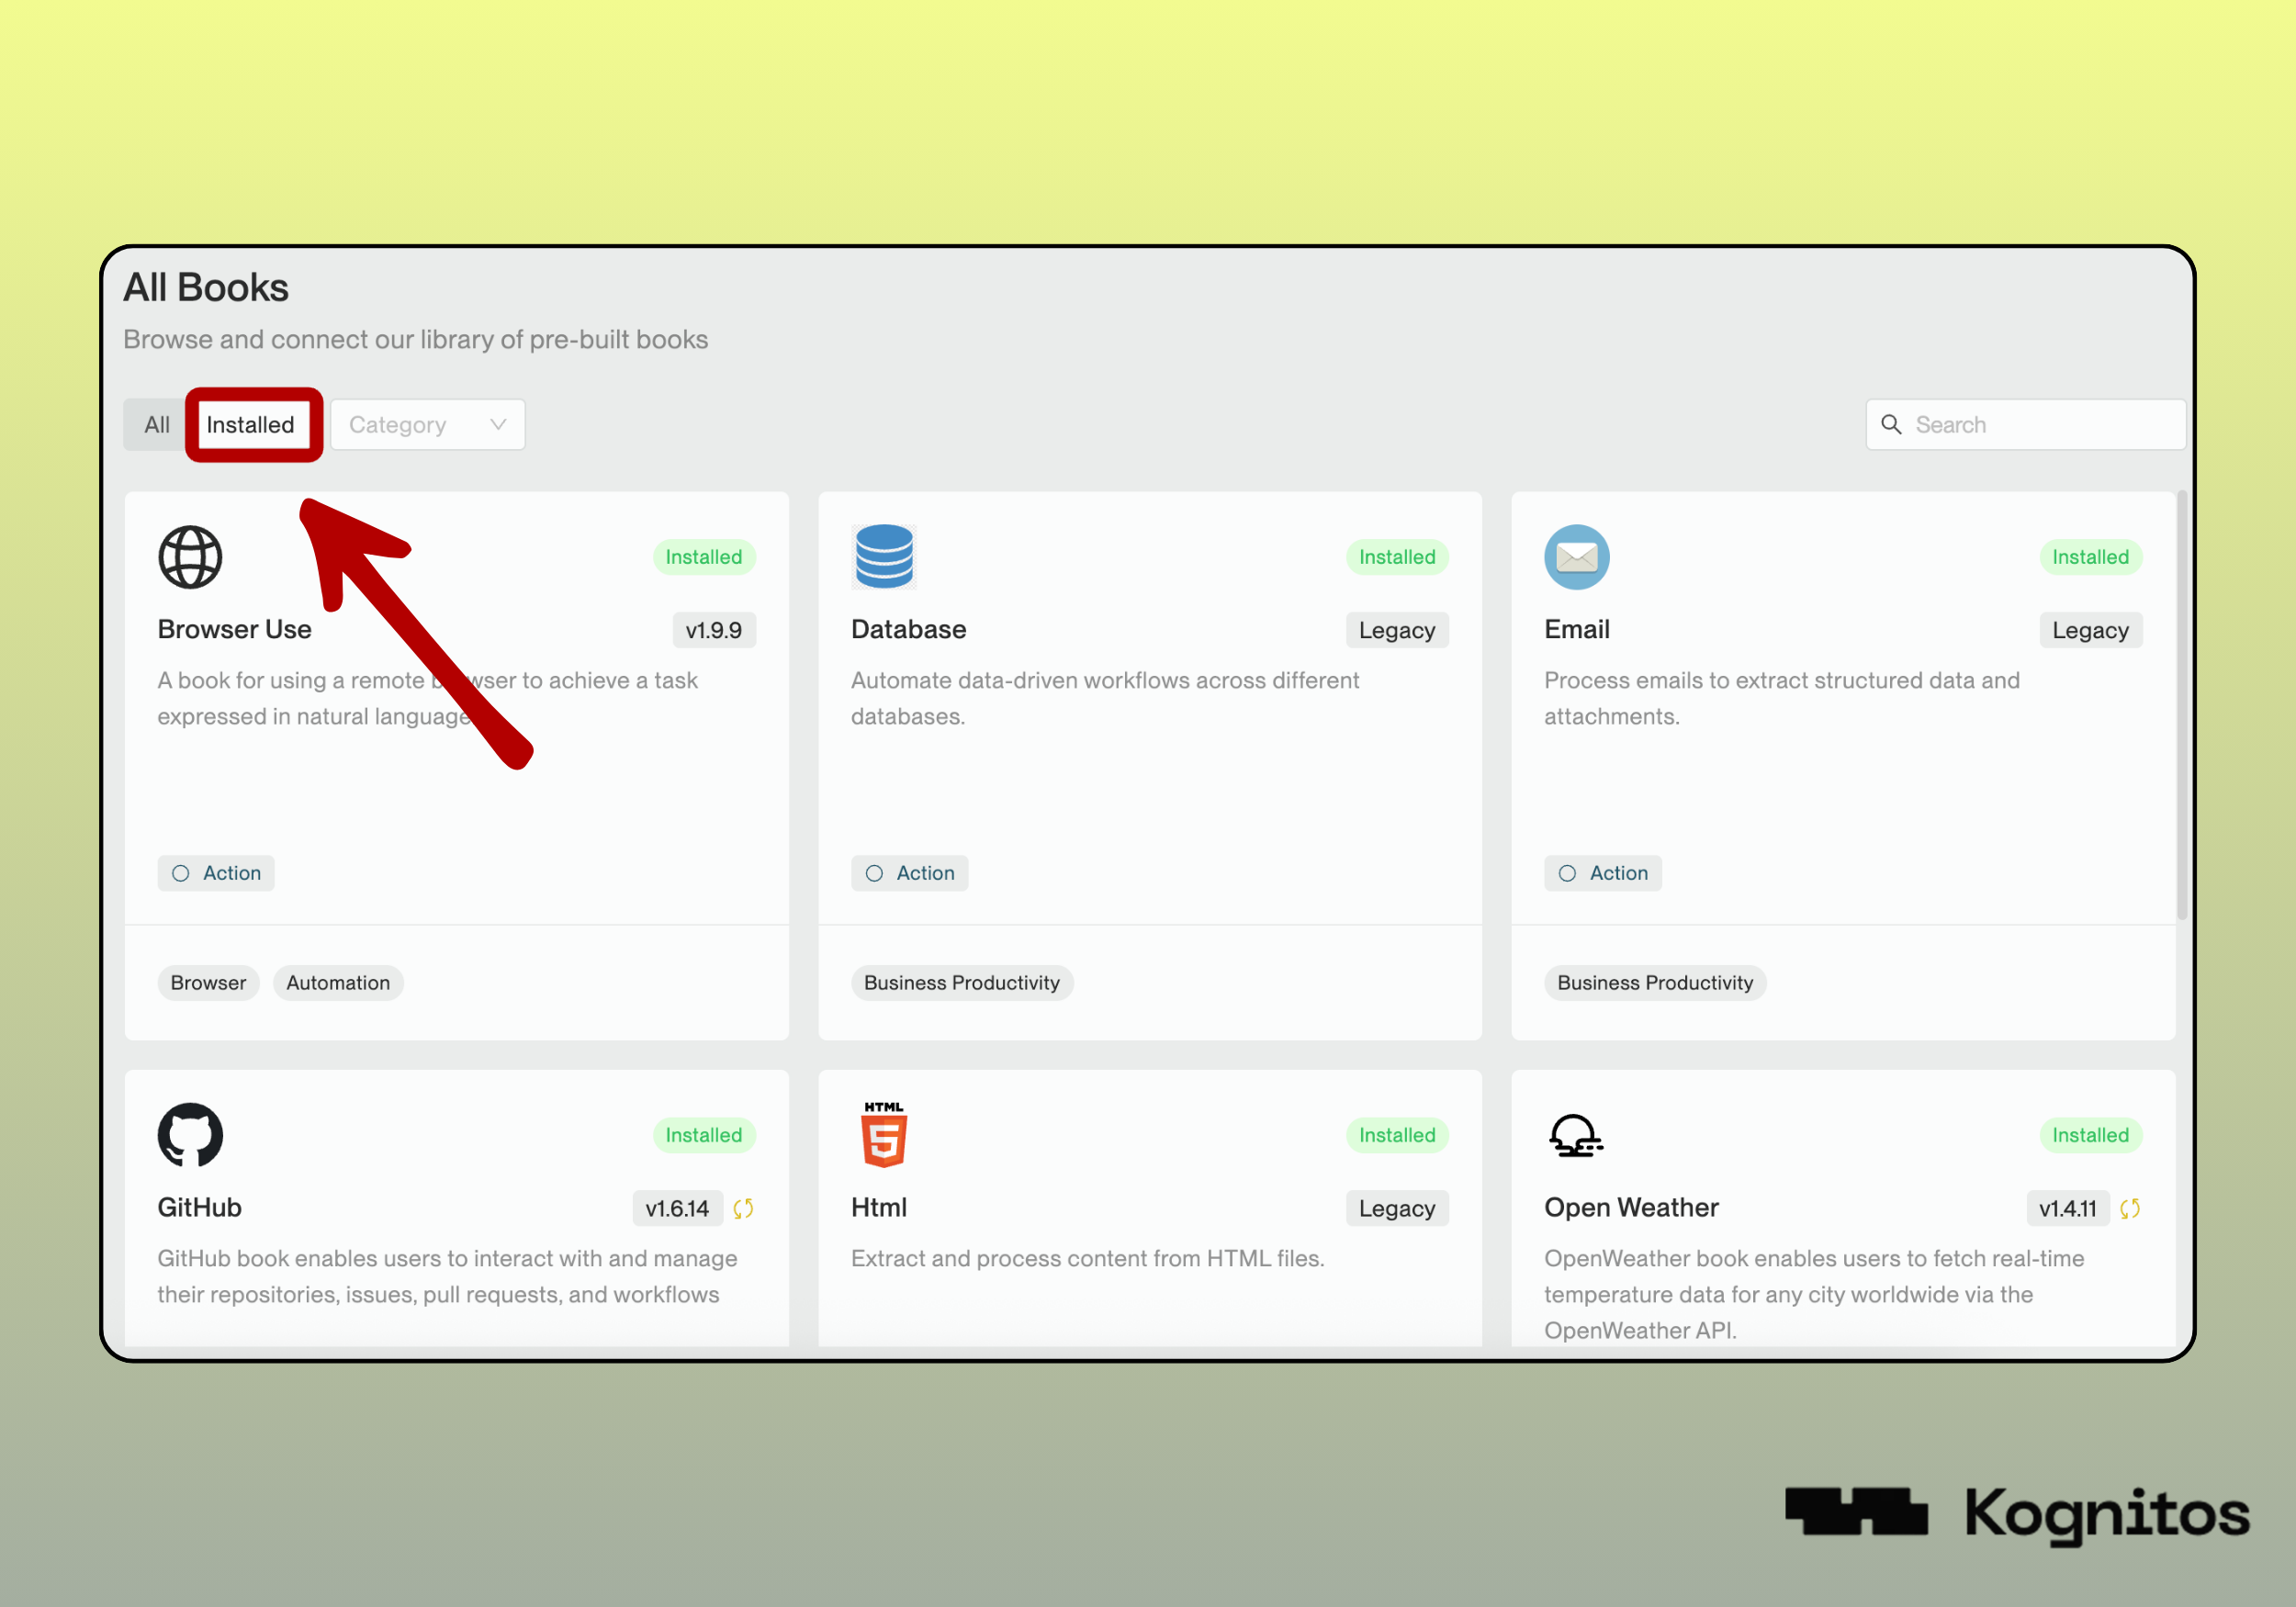The height and width of the screenshot is (1607, 2296).
Task: Switch to the Installed tab
Action: click(x=250, y=425)
